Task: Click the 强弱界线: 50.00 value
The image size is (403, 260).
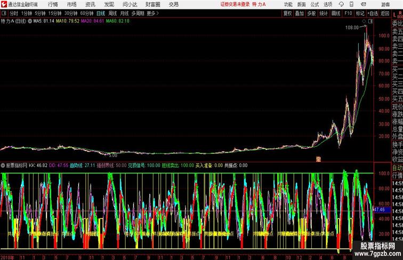Action: (x=111, y=166)
